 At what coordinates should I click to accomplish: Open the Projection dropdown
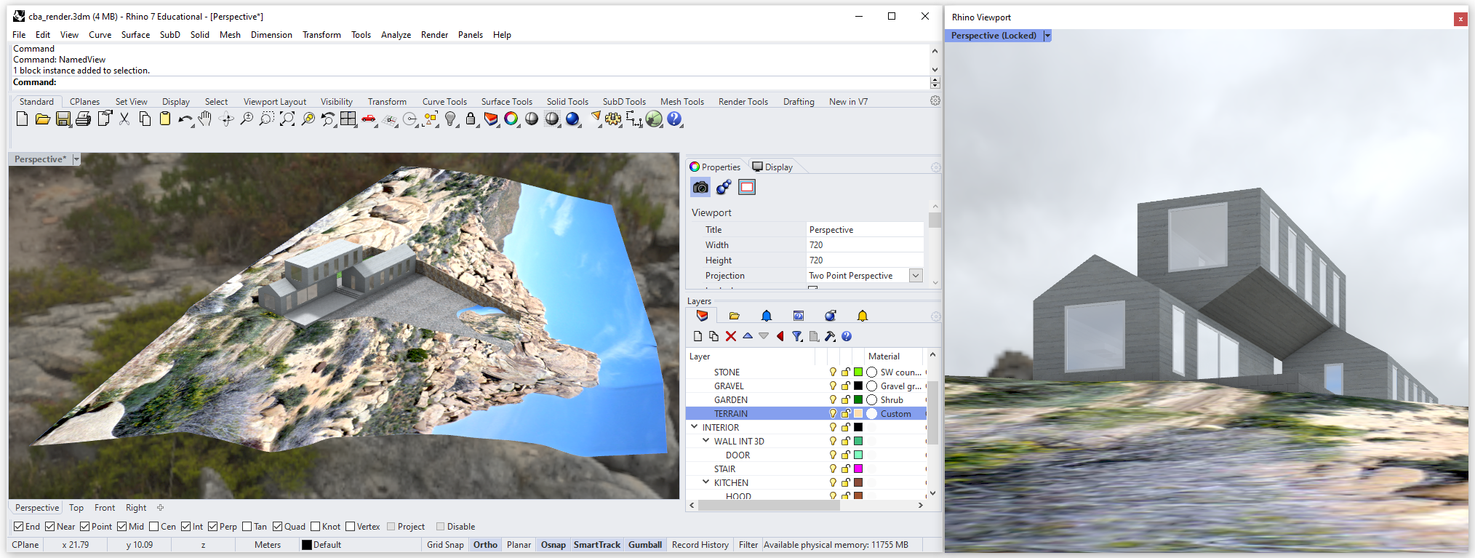point(916,276)
